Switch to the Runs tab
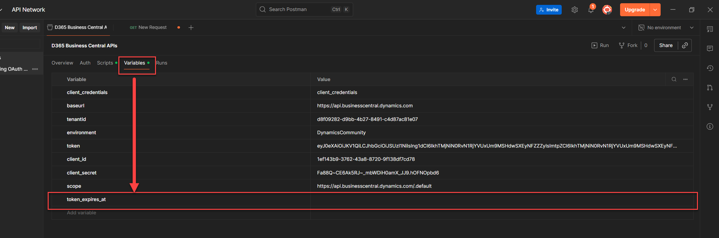Viewport: 719px width, 238px height. [162, 63]
